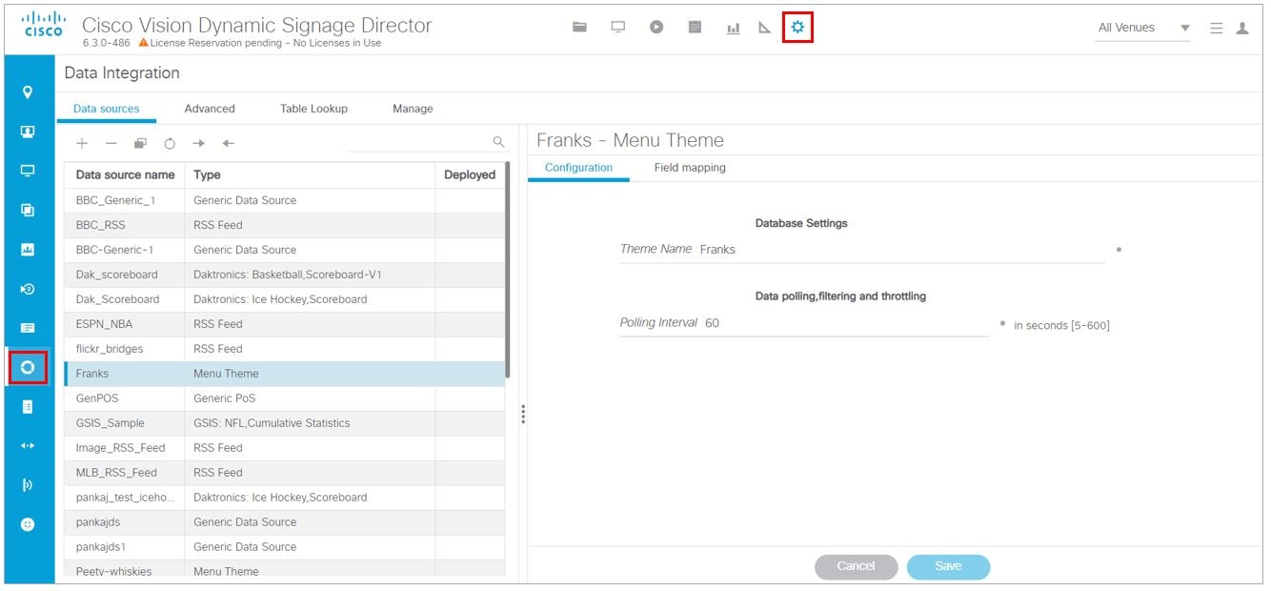Image resolution: width=1271 pixels, height=591 pixels.
Task: Select the Device Management monitor icon
Action: (x=616, y=27)
